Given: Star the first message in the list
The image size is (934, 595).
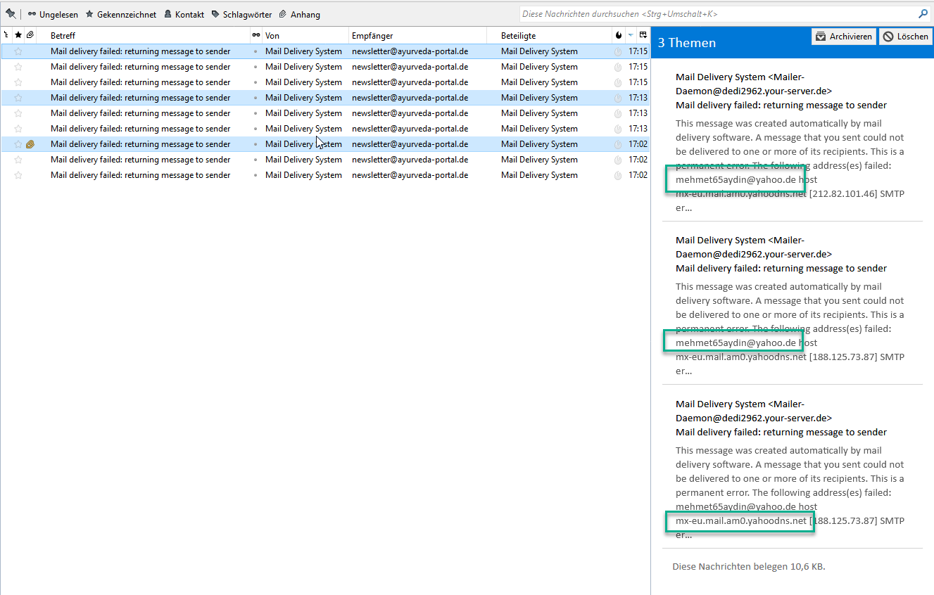Looking at the screenshot, I should (18, 51).
